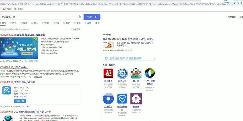Viewport: 243px width, 121px height.
Task: Open the 驱动人生 text link
Action: pos(122,81)
